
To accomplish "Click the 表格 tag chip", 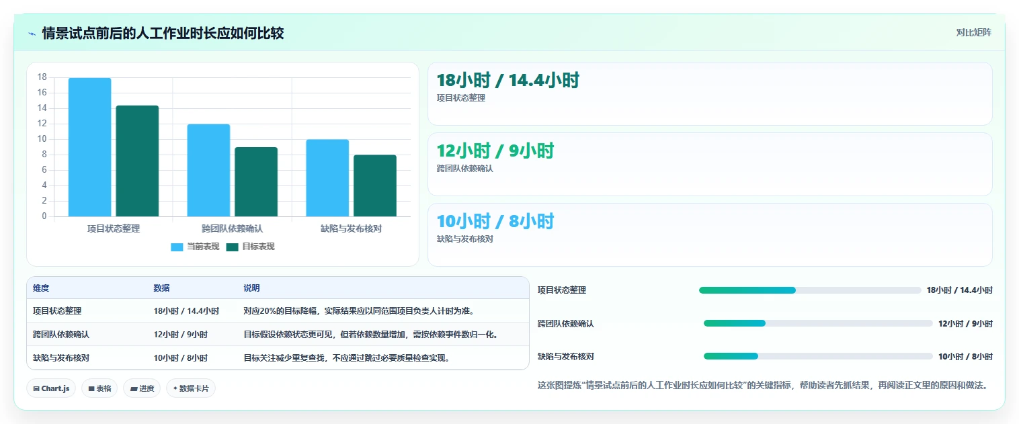I will tap(99, 388).
